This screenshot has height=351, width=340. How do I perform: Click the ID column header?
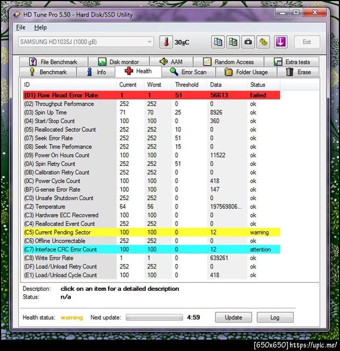click(x=69, y=85)
